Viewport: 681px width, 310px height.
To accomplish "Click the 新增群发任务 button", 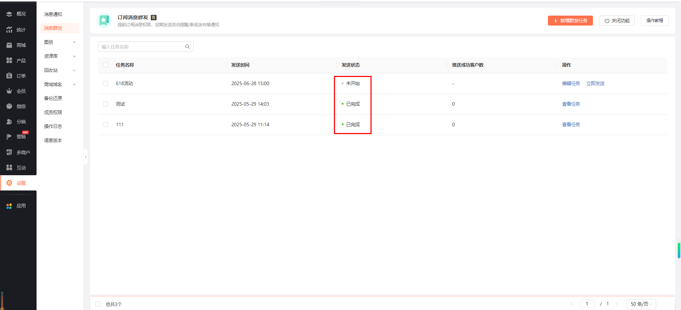I will pyautogui.click(x=570, y=21).
